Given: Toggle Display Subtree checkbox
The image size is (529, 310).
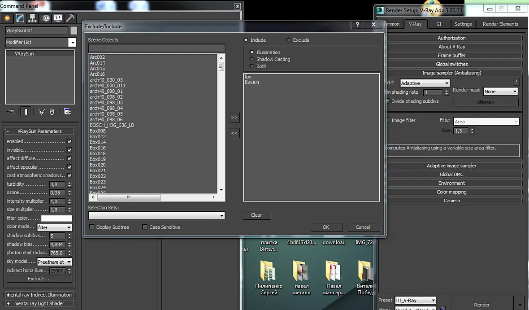Looking at the screenshot, I should pyautogui.click(x=91, y=227).
